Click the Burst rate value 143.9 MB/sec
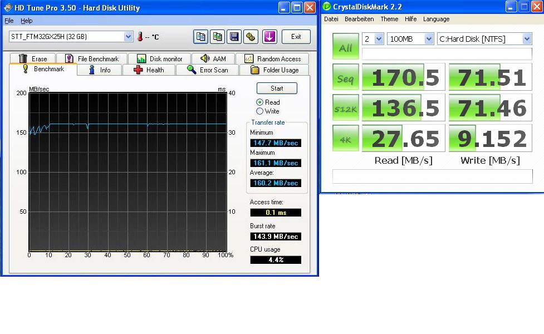 [276, 237]
